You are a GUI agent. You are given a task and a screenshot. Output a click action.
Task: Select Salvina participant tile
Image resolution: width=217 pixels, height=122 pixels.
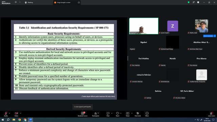point(158,91)
